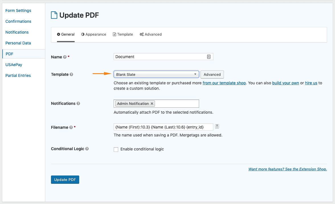Viewport: 335px width, 204px height.
Task: Open Partial Entries in sidebar
Action: [x=18, y=76]
